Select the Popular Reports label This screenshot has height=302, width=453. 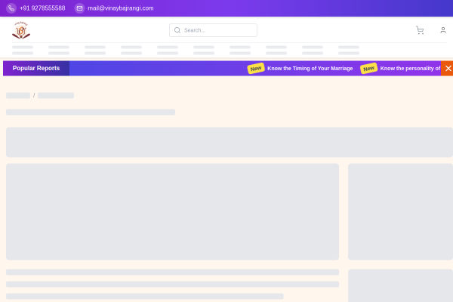36,68
